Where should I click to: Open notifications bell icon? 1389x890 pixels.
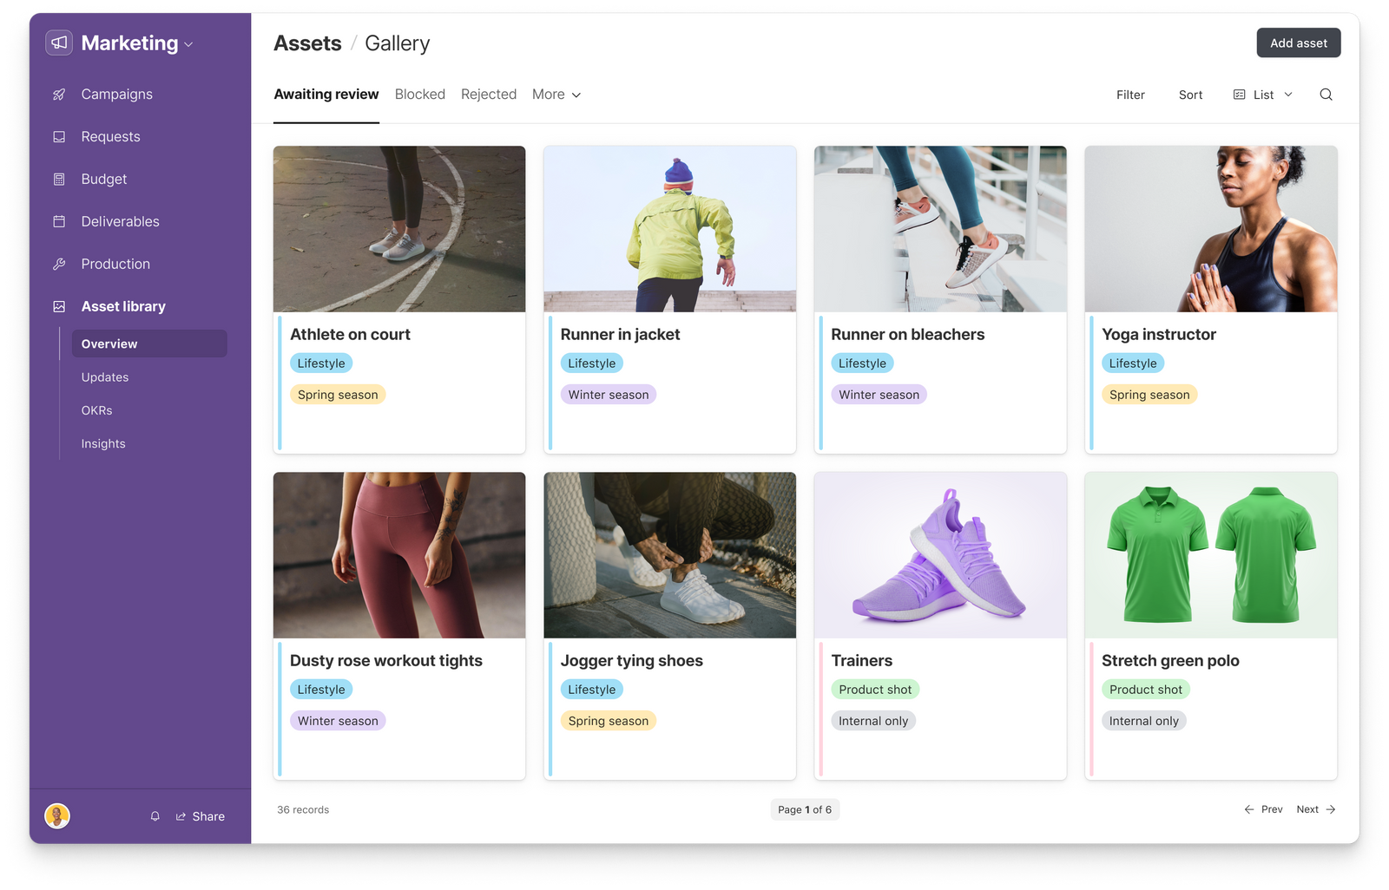(x=155, y=816)
